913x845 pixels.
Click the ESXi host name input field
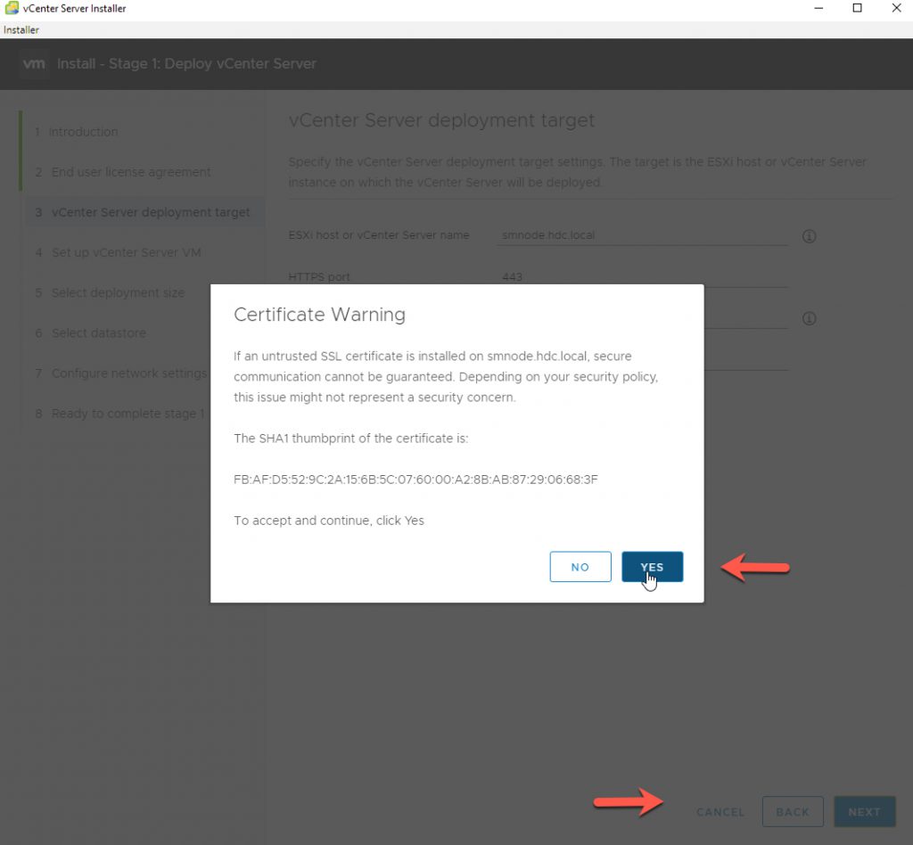(x=642, y=235)
